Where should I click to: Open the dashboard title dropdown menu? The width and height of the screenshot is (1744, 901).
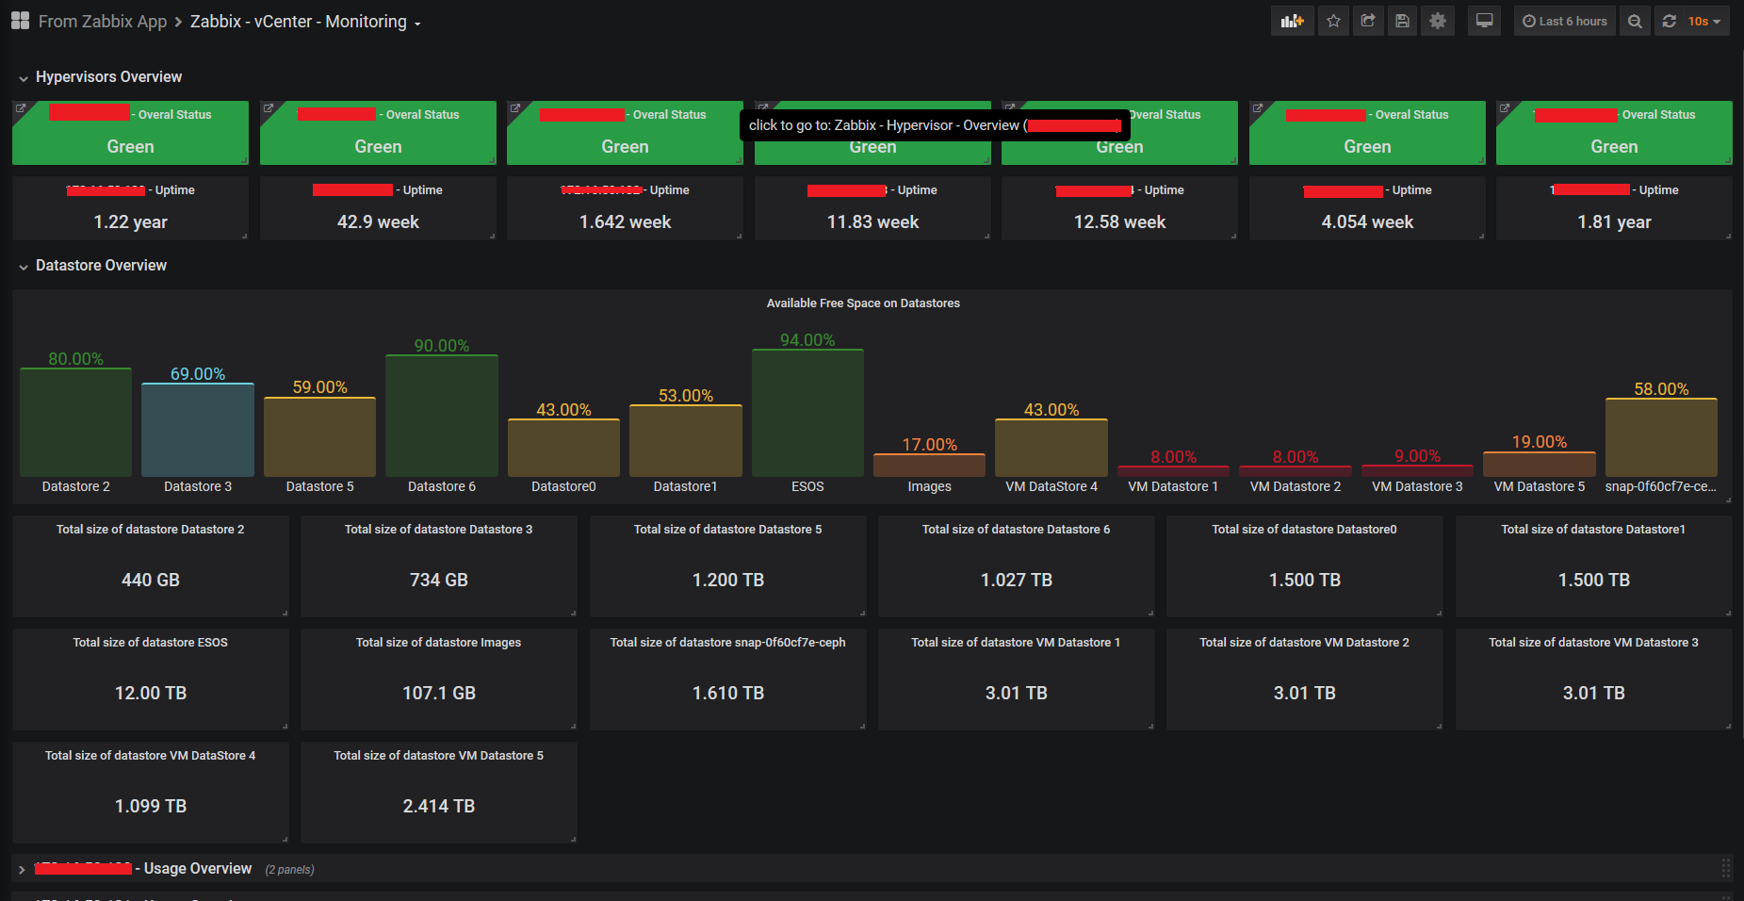pos(417,23)
